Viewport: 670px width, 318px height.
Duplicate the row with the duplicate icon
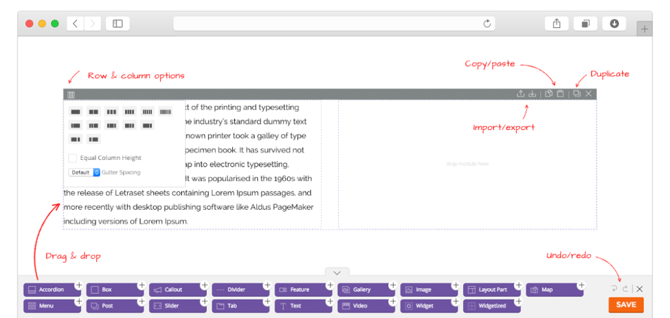point(577,94)
